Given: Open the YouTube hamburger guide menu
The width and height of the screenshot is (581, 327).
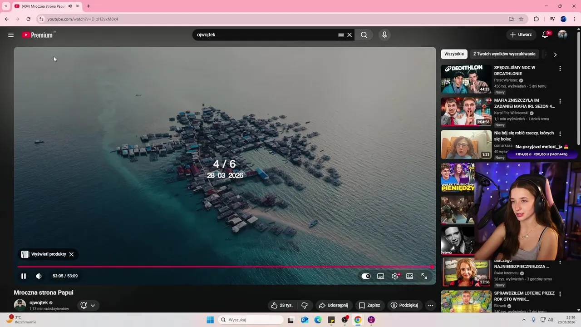Looking at the screenshot, I should pyautogui.click(x=11, y=35).
